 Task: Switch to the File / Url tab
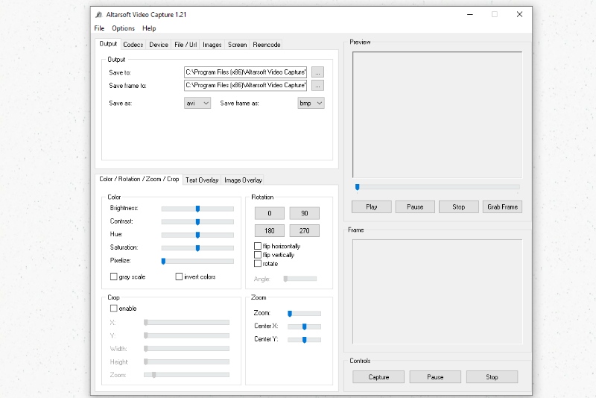coord(186,45)
